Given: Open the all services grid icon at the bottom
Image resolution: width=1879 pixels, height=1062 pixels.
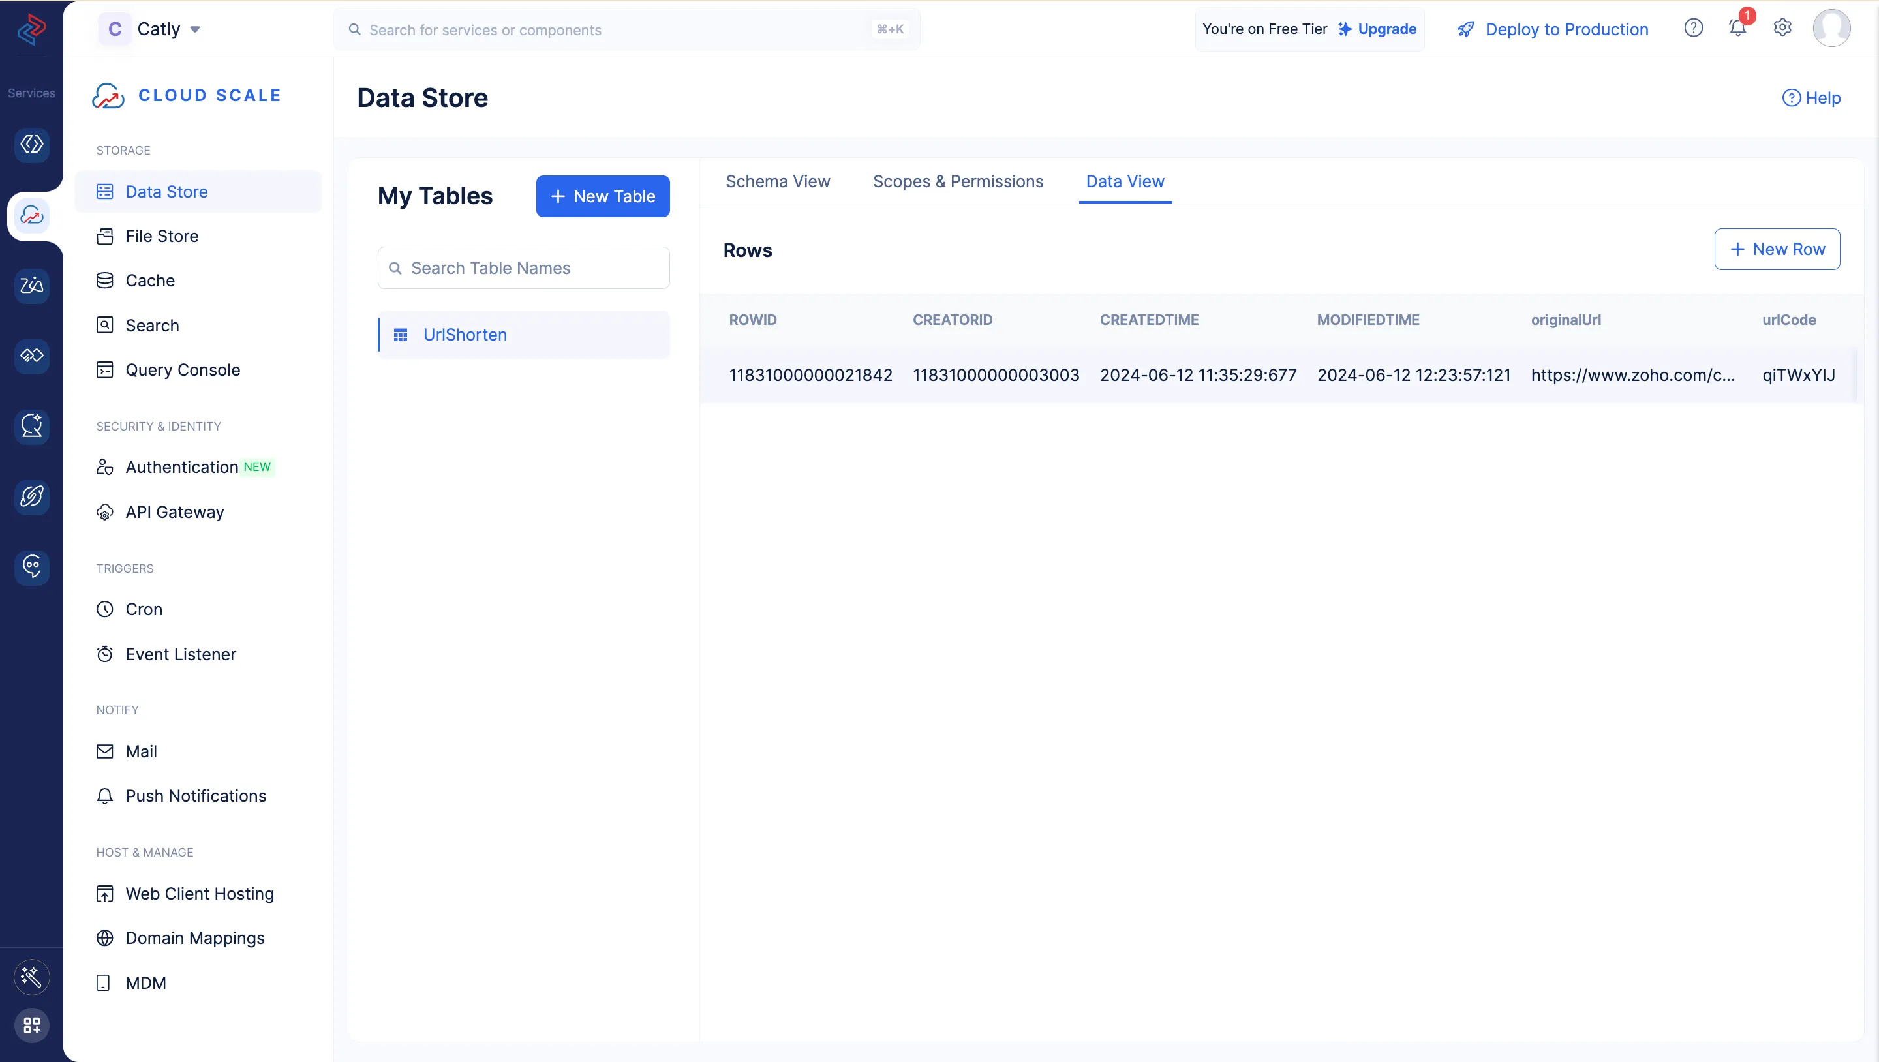Looking at the screenshot, I should [31, 1025].
